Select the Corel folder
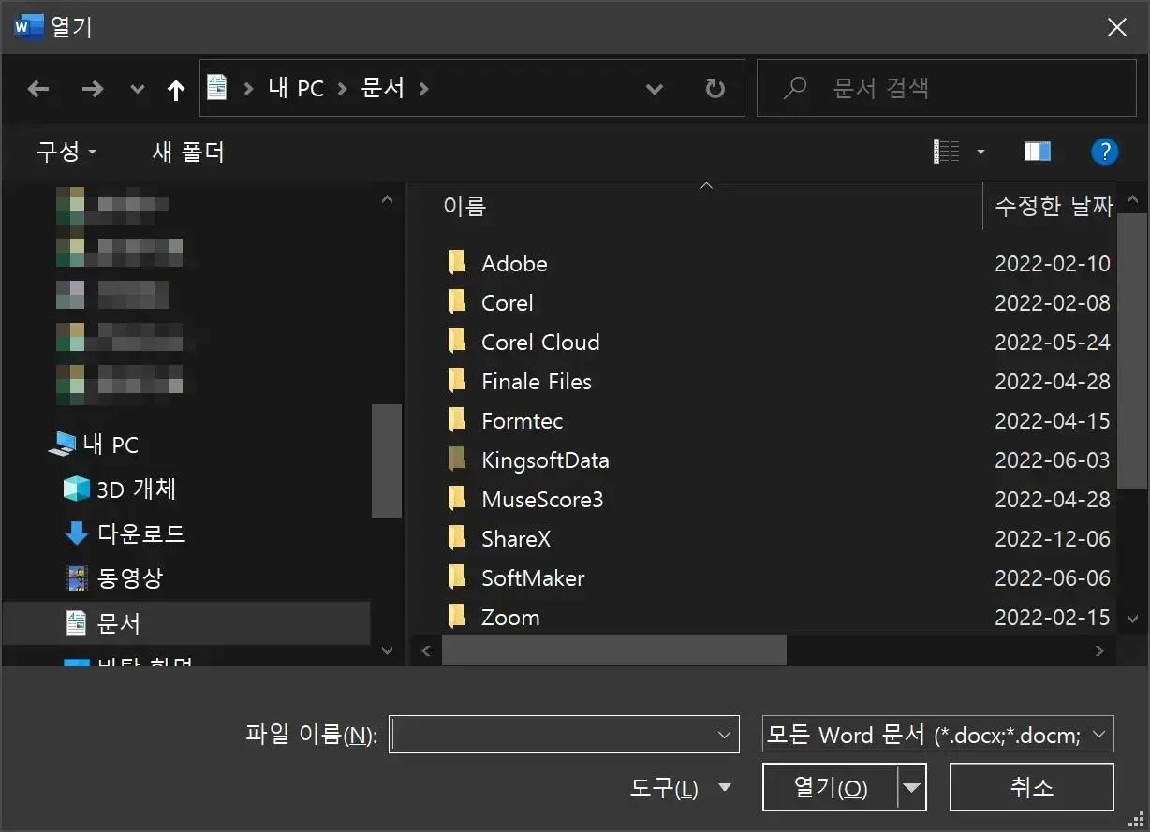Image resolution: width=1150 pixels, height=832 pixels. [507, 303]
